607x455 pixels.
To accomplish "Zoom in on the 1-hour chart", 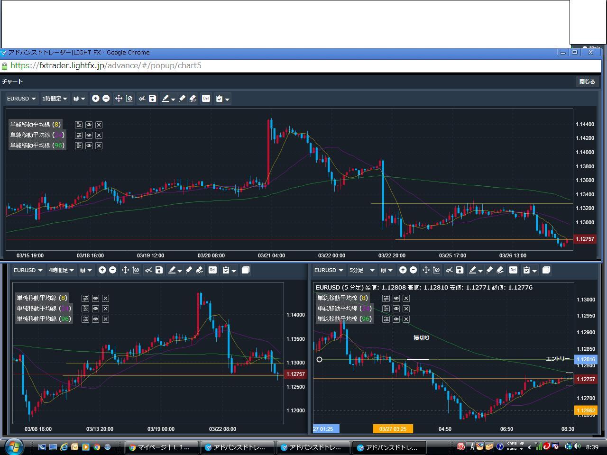I will [95, 99].
